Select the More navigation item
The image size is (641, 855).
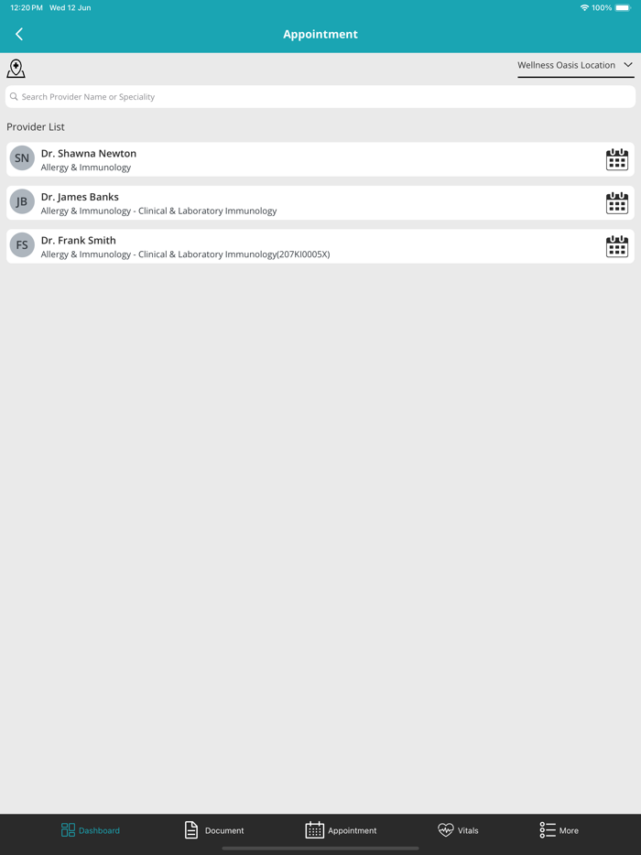click(559, 829)
